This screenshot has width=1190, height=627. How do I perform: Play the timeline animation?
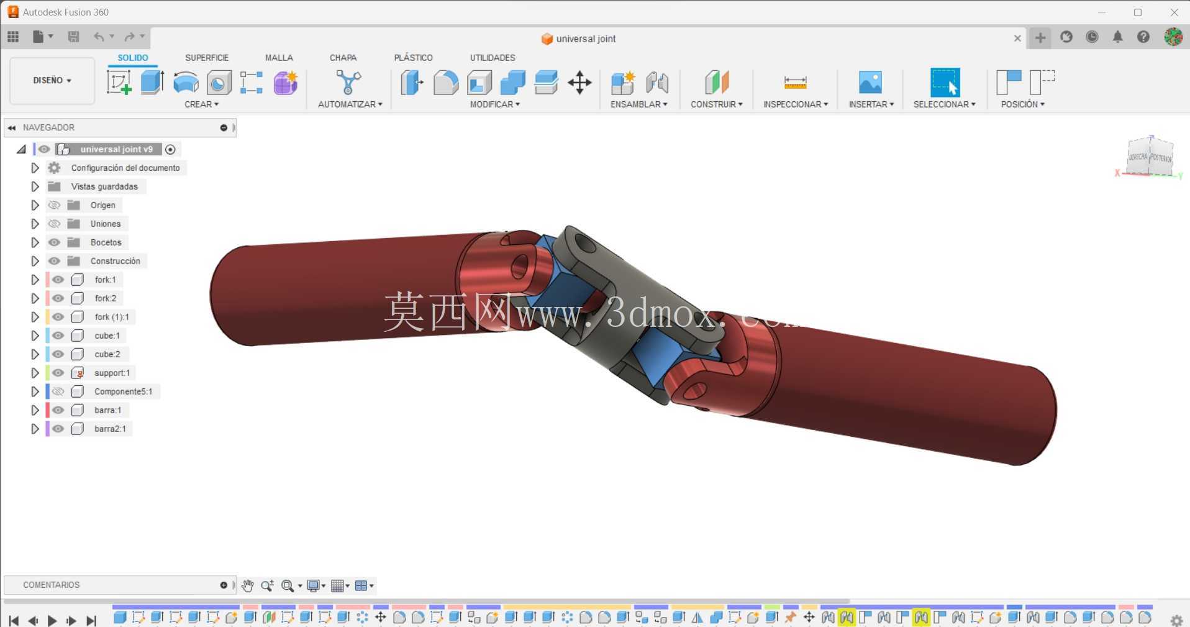(x=52, y=620)
